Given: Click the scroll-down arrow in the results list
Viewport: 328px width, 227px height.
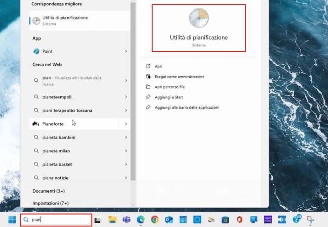Looking at the screenshot, I should 133,205.
